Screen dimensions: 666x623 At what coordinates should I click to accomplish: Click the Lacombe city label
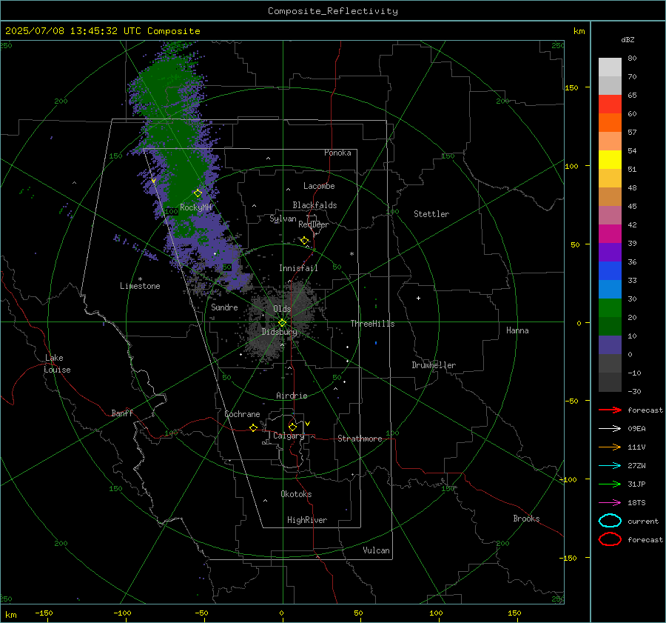click(x=319, y=186)
